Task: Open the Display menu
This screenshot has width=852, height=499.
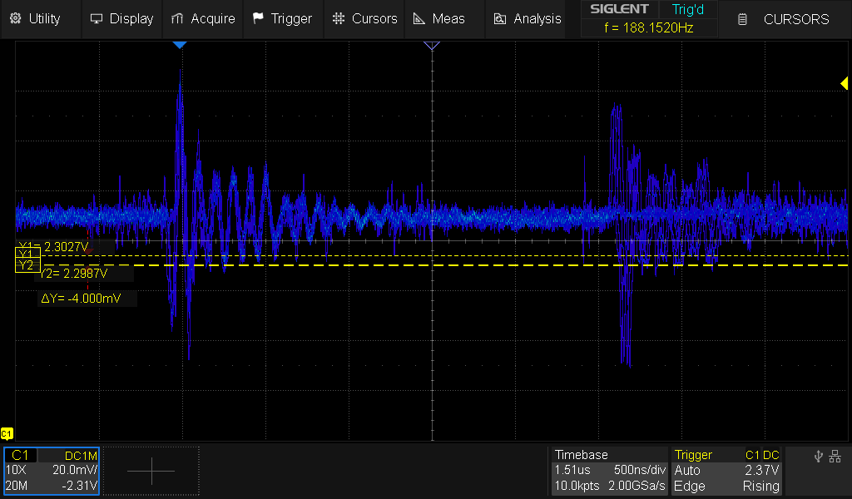Action: [x=121, y=18]
